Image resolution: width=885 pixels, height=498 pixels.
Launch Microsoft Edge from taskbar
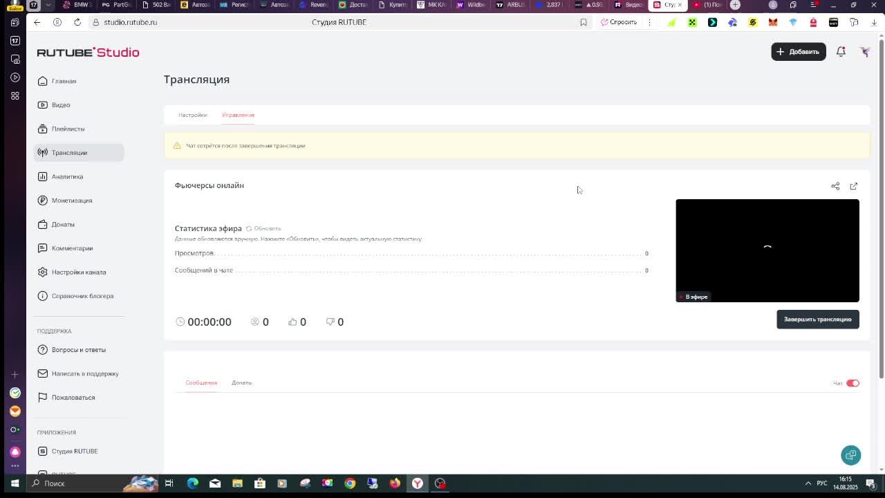tap(193, 483)
